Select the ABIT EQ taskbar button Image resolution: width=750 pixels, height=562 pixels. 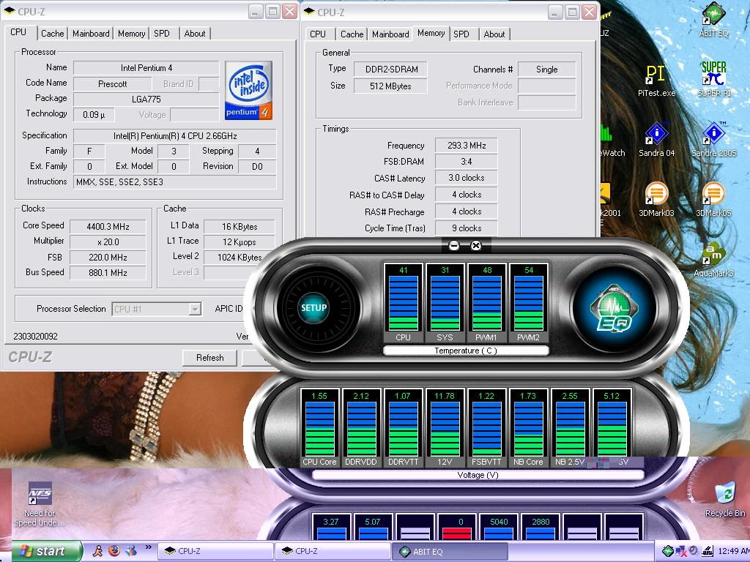[x=450, y=552]
